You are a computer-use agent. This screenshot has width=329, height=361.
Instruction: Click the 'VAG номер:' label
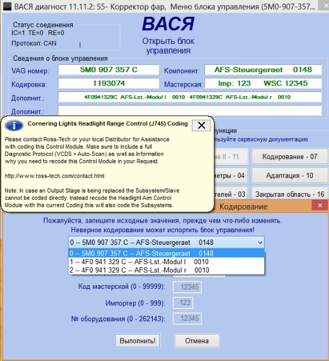30,70
